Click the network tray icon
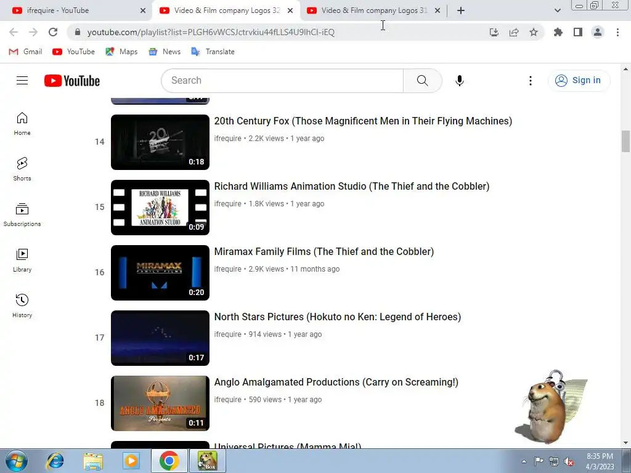Screen dimensions: 631x473 (x=554, y=461)
